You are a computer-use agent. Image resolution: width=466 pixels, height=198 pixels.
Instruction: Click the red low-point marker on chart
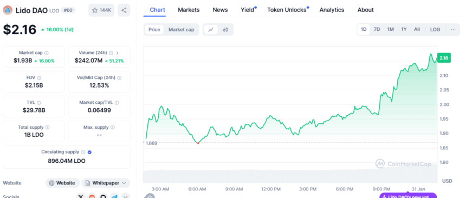pyautogui.click(x=198, y=143)
